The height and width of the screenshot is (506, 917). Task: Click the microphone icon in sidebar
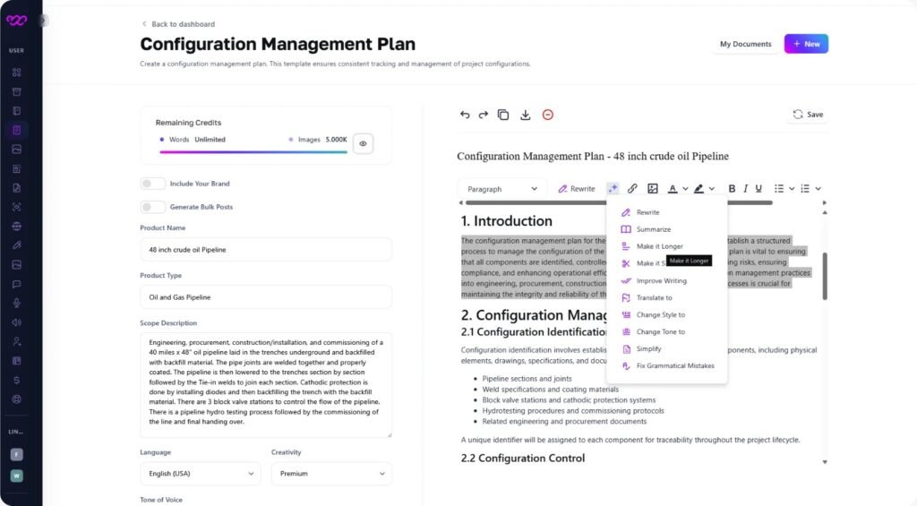[x=16, y=303]
